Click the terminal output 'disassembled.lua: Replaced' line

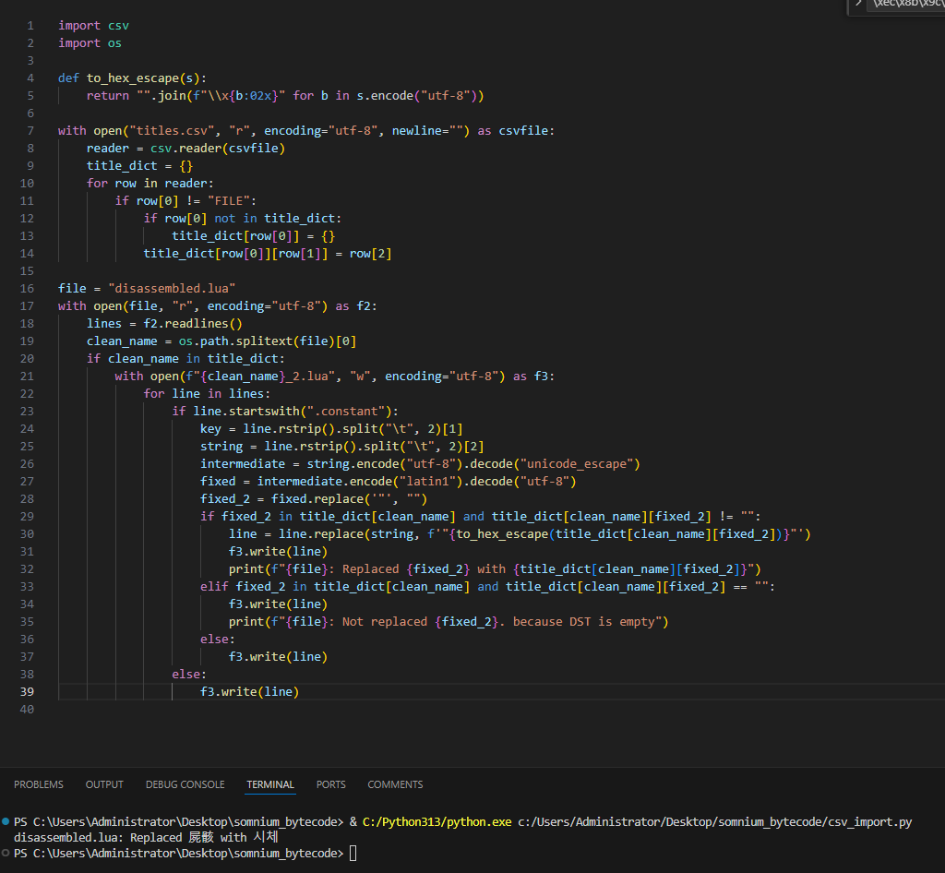point(146,837)
